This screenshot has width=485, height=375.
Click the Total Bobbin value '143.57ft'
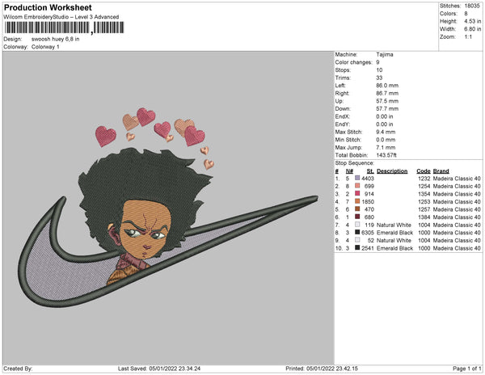[x=386, y=155]
